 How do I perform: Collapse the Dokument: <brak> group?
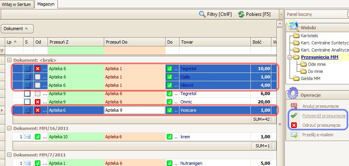[9, 60]
